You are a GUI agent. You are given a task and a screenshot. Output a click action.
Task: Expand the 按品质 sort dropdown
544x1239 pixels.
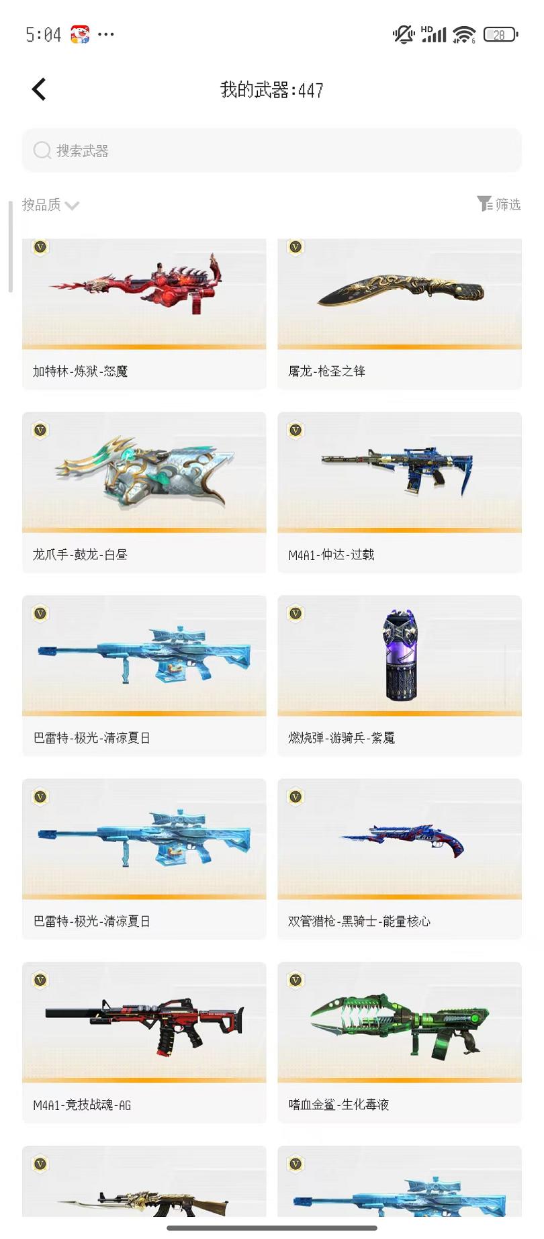tap(50, 205)
